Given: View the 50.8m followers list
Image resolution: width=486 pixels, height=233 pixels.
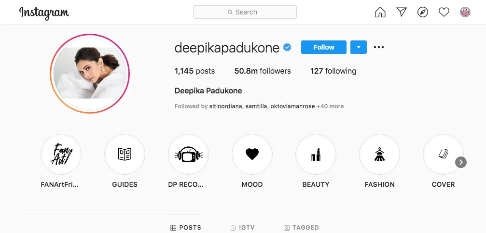Looking at the screenshot, I should (263, 71).
